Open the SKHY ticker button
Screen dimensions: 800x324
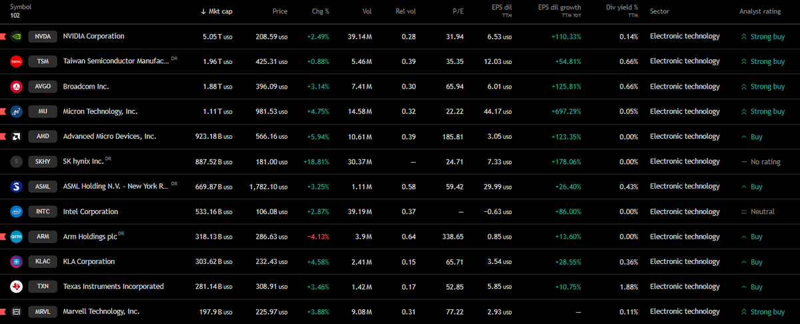point(43,161)
